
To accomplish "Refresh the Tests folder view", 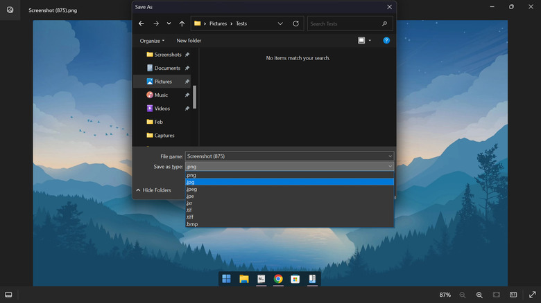I will 296,24.
